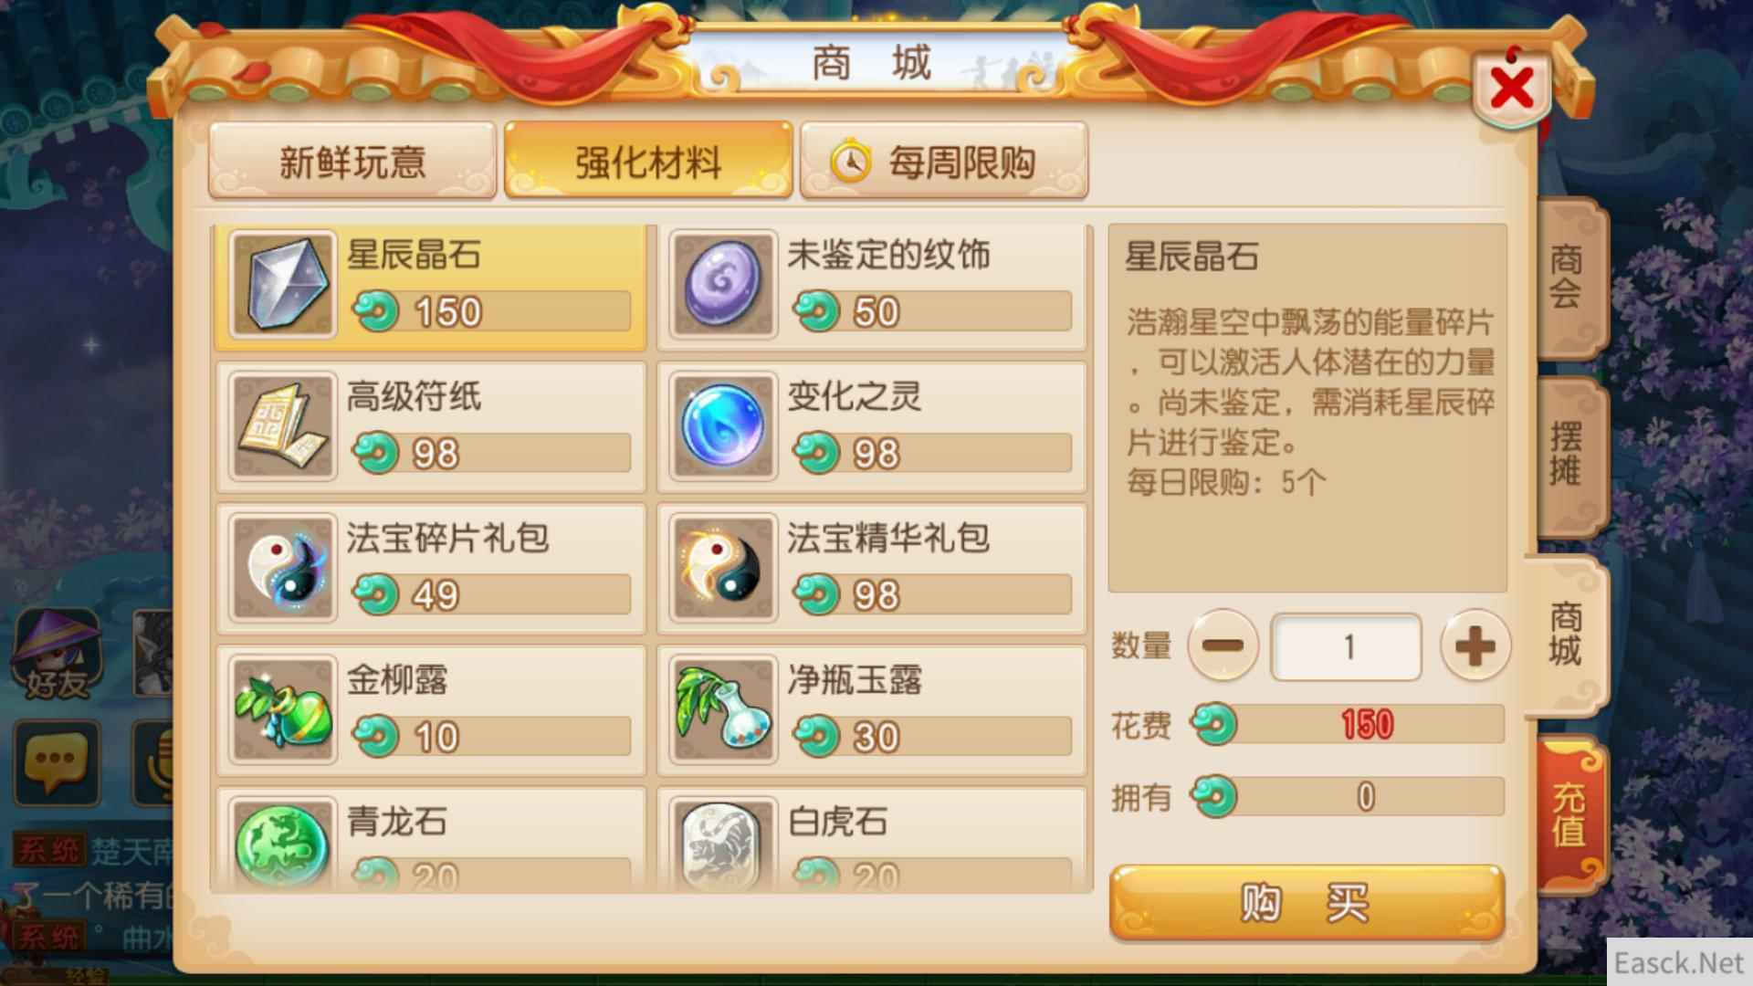Pick the 净瓶玉露 vase icon
The width and height of the screenshot is (1753, 986).
click(723, 709)
